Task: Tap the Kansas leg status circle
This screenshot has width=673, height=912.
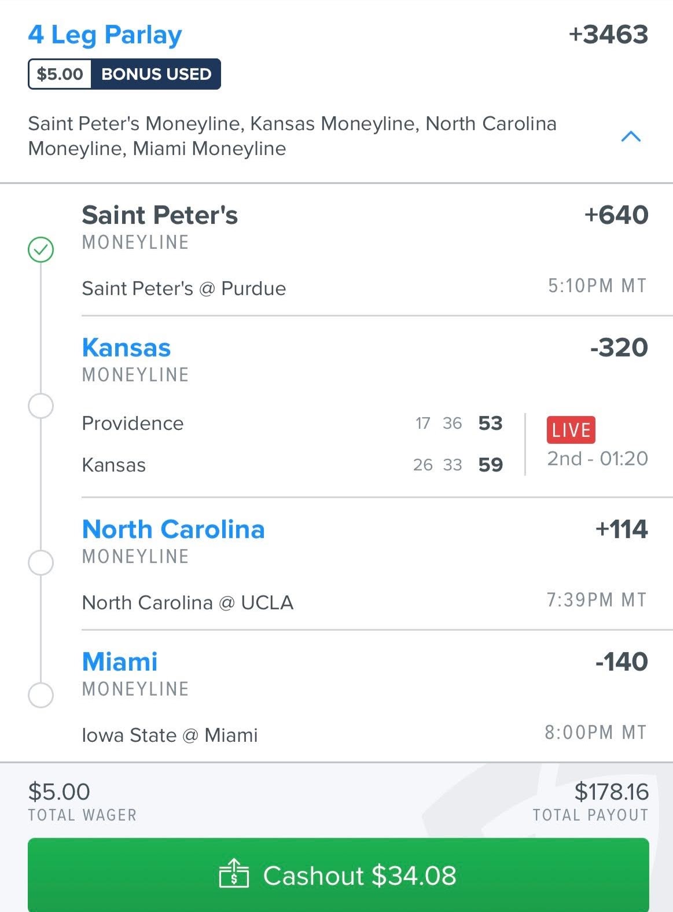Action: coord(41,406)
